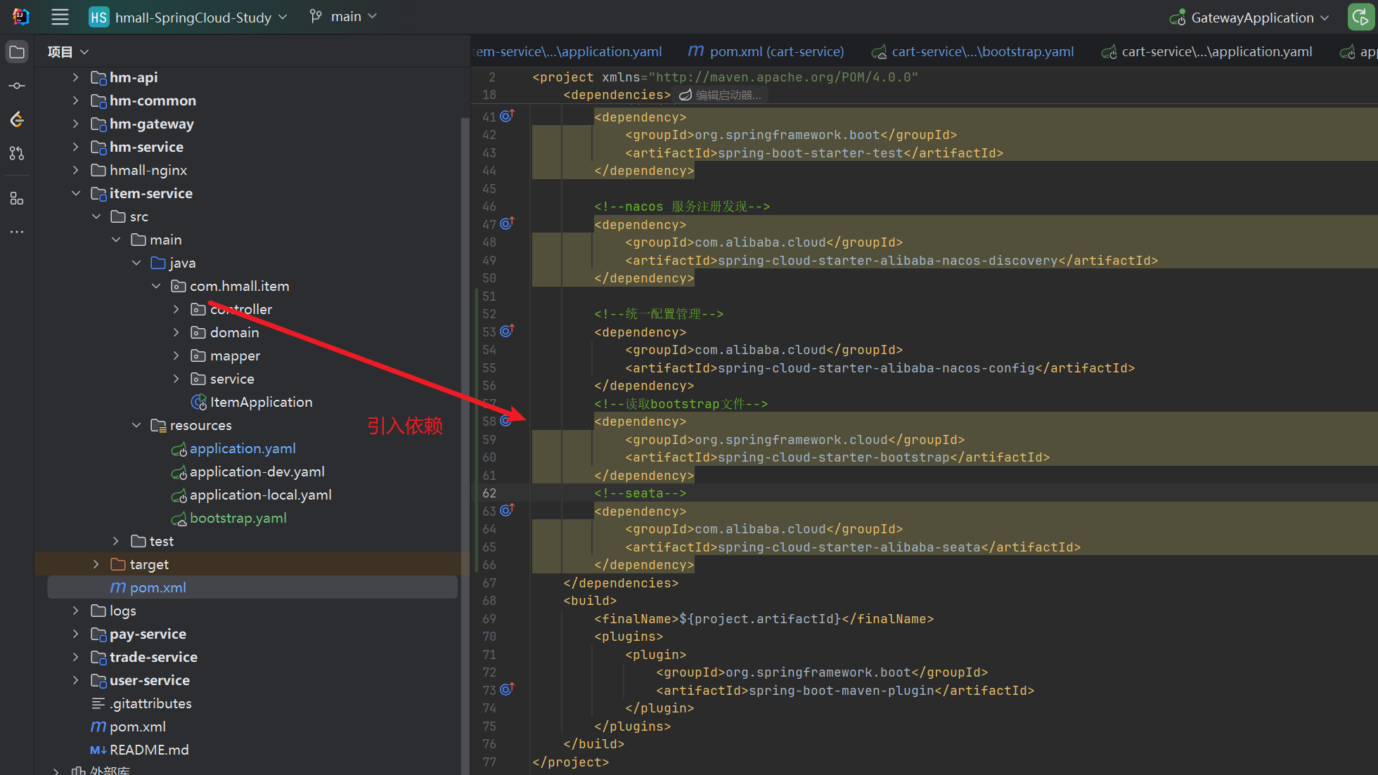Open bootstrap.yaml file in resources
1378x775 pixels.
click(240, 518)
